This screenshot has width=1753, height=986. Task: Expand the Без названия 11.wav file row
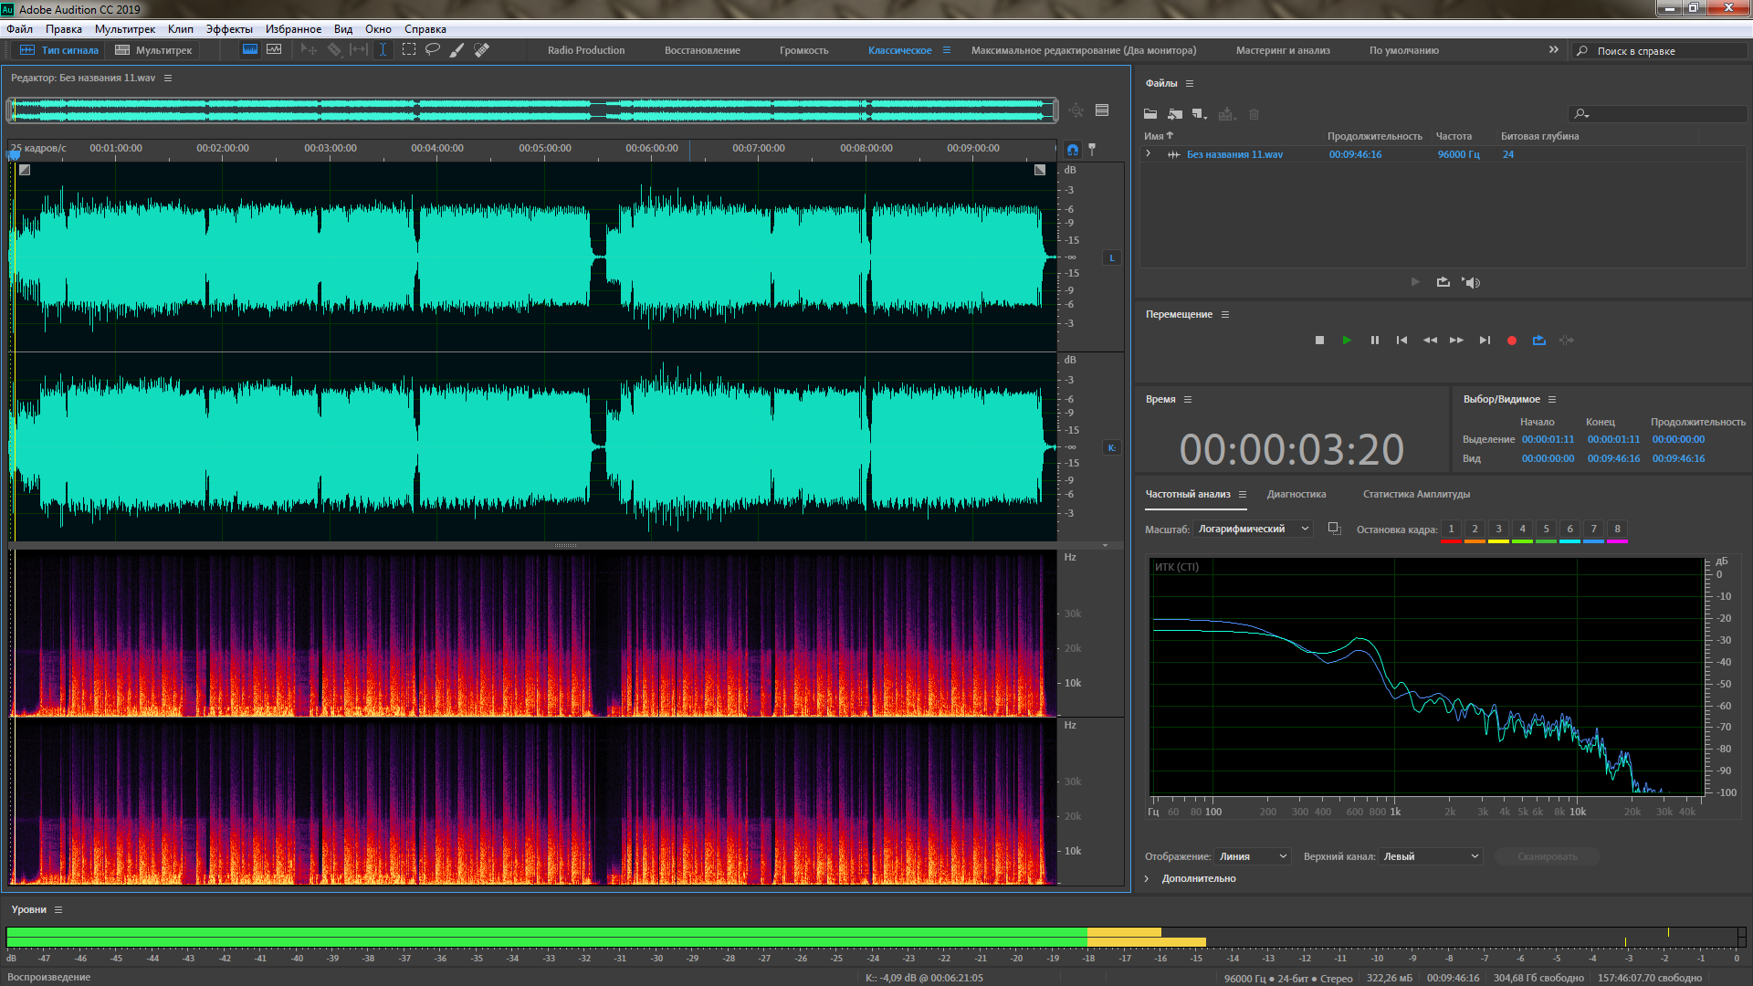[x=1149, y=153]
